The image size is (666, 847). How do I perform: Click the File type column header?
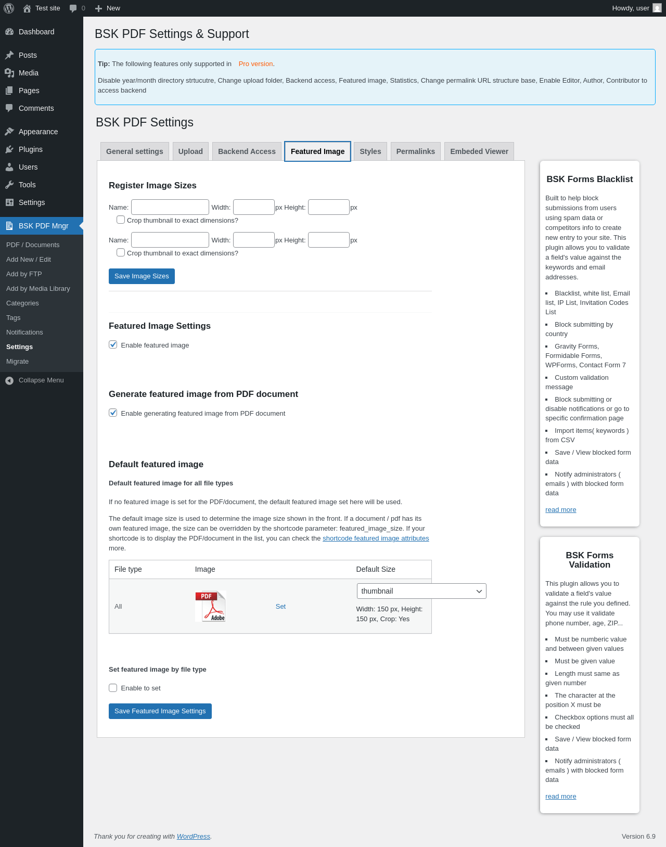pos(128,569)
